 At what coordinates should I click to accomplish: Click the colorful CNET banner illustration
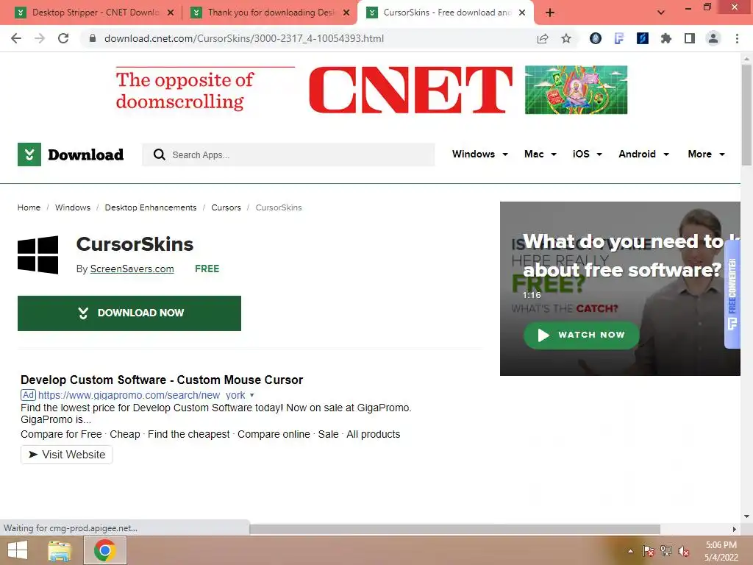pyautogui.click(x=577, y=90)
